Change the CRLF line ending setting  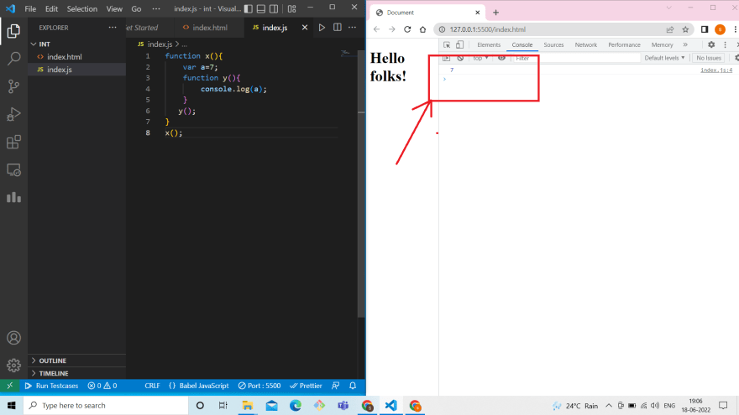coord(152,386)
